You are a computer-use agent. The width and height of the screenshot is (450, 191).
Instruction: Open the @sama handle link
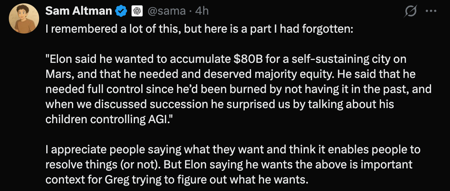(166, 11)
